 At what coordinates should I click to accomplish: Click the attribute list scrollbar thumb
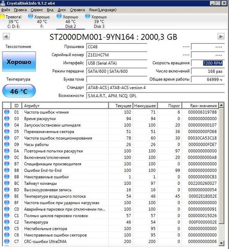[x=222, y=166]
